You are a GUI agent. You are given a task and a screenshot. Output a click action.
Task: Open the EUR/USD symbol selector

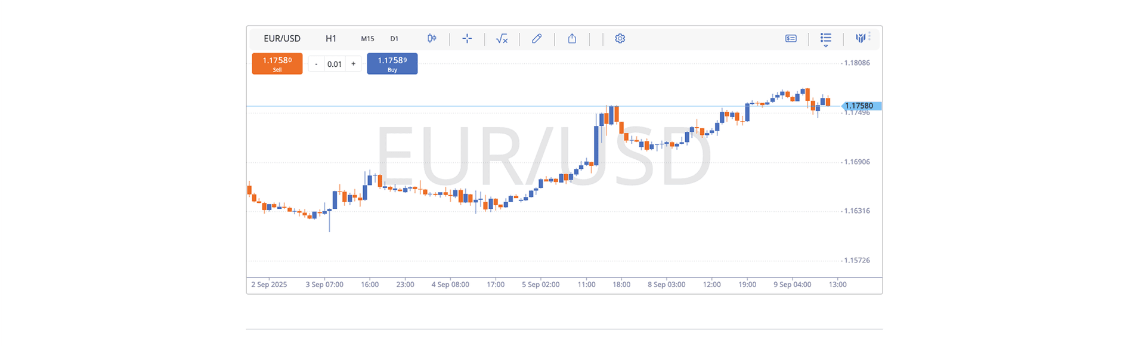click(x=282, y=38)
